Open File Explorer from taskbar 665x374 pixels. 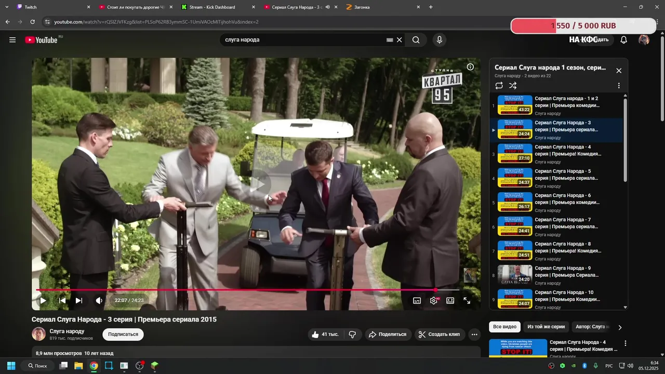point(78,366)
